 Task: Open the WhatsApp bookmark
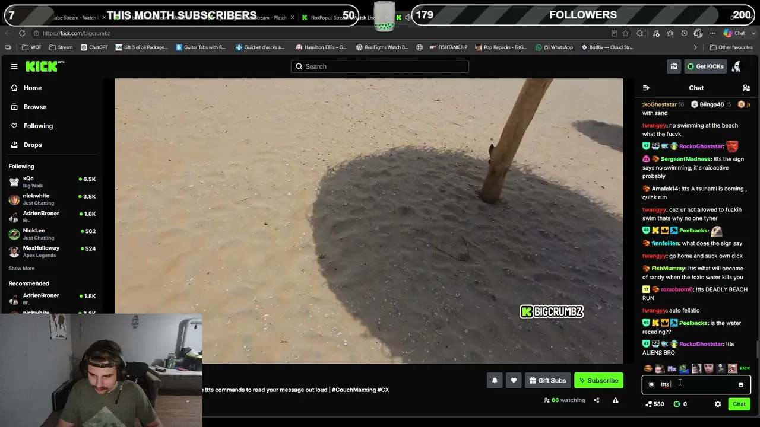point(554,47)
